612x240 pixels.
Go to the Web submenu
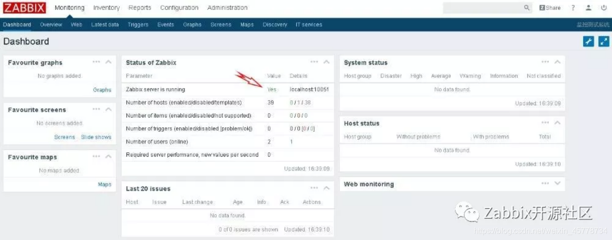(76, 24)
